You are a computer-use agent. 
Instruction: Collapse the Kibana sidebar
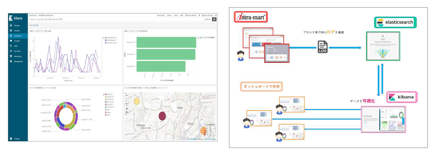pos(15,139)
